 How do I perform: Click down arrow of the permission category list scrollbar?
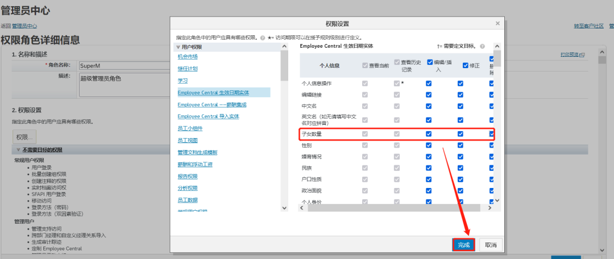coord(285,207)
